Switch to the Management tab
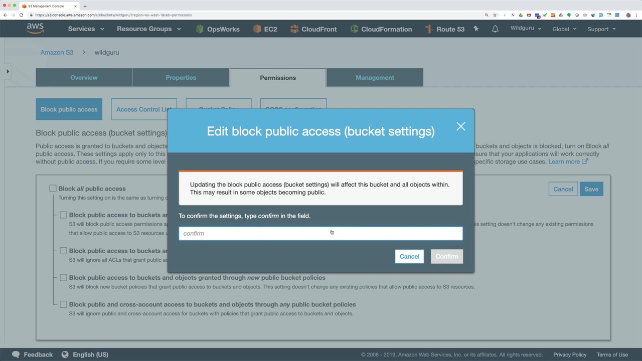 tap(375, 78)
